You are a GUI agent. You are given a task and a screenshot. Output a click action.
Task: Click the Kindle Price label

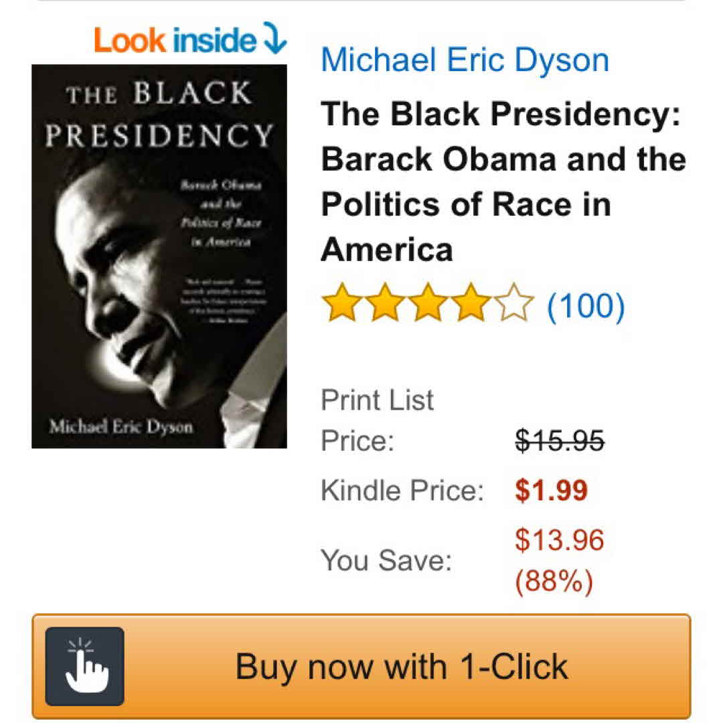(x=402, y=490)
